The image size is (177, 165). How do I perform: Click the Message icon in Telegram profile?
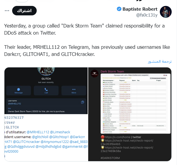19,89
